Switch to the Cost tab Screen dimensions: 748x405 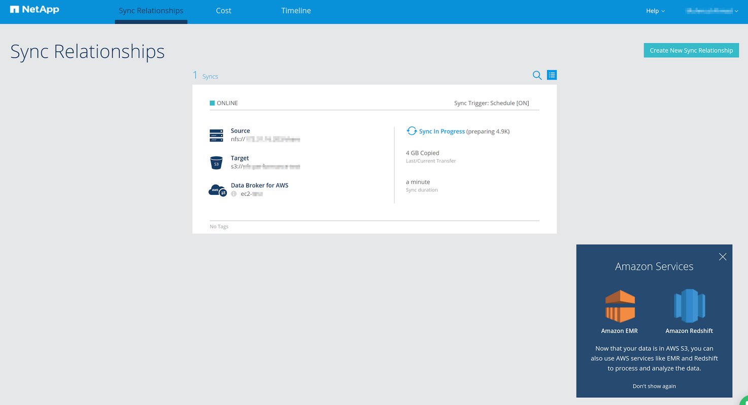point(223,11)
